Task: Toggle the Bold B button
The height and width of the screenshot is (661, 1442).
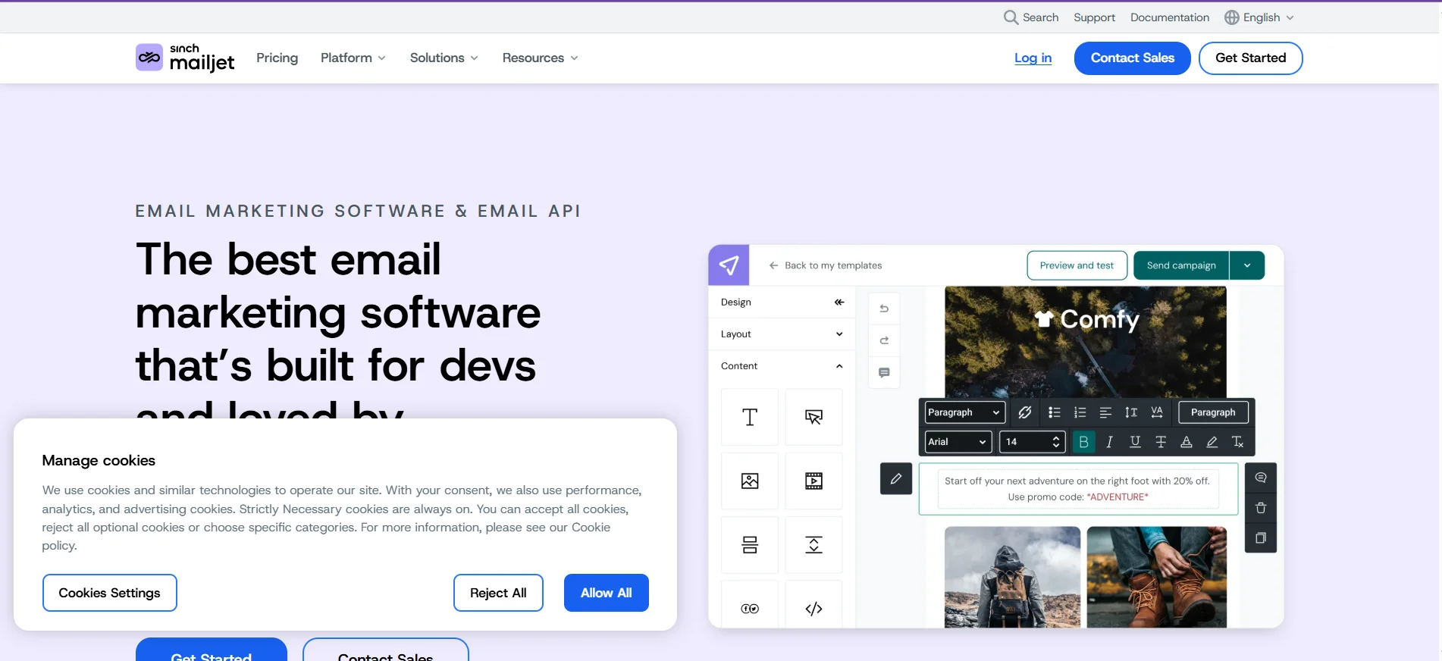Action: point(1084,442)
